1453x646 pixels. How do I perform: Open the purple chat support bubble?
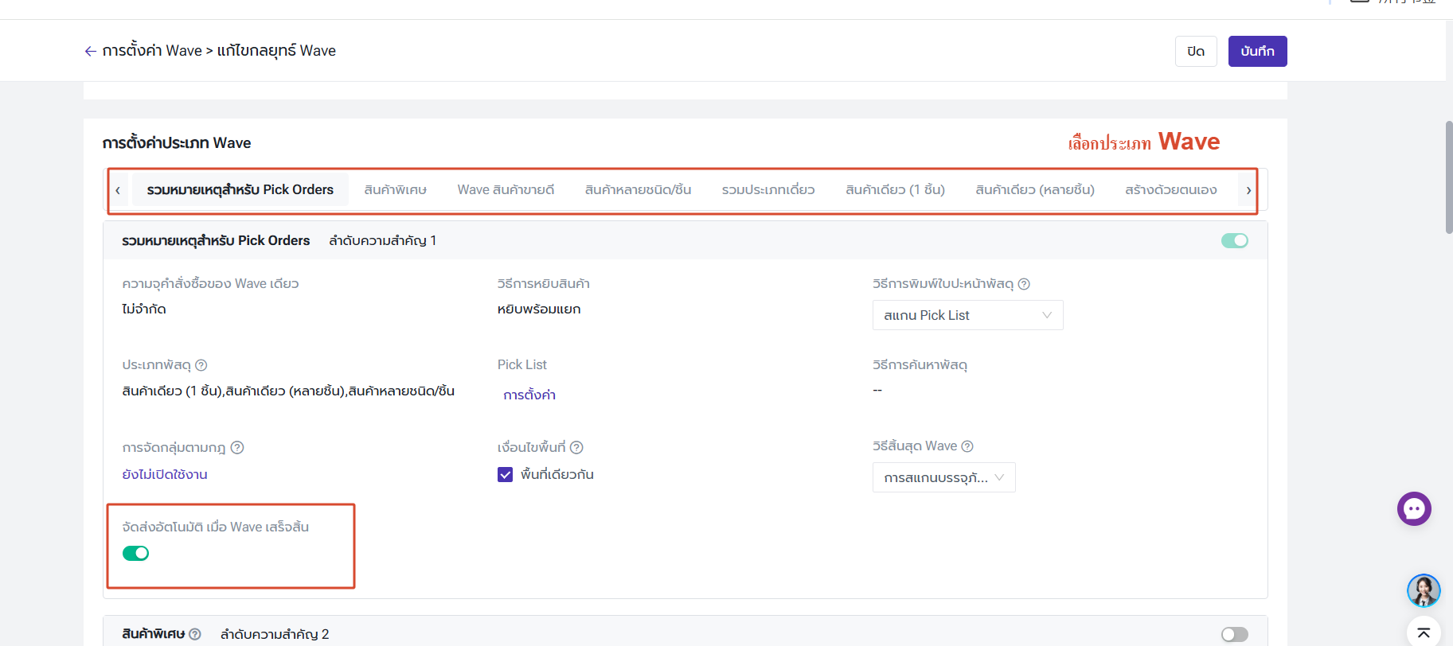(x=1414, y=509)
